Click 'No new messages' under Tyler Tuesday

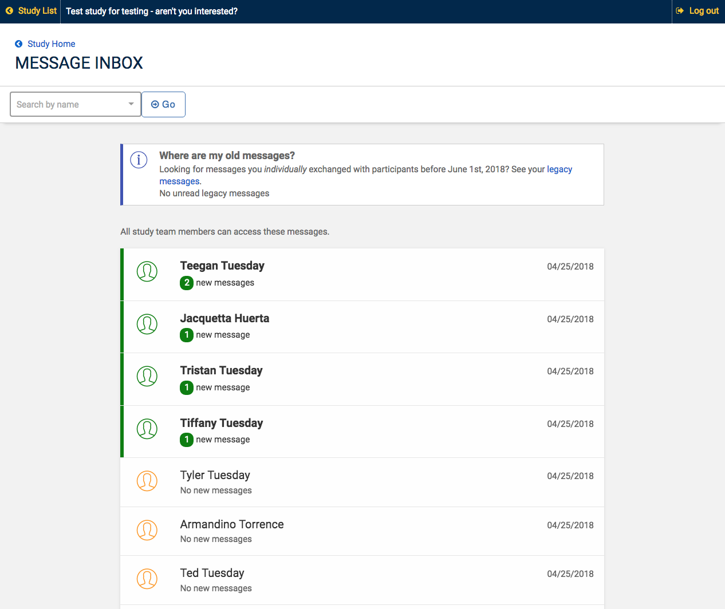click(x=216, y=491)
